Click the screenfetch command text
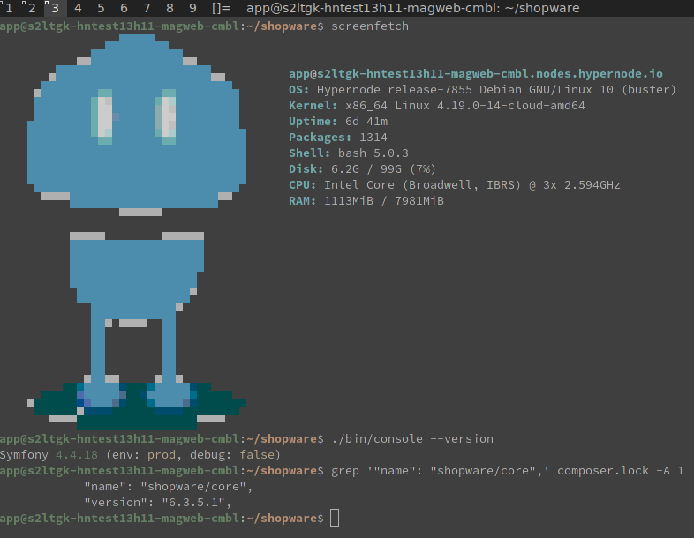This screenshot has width=694, height=538. click(370, 26)
